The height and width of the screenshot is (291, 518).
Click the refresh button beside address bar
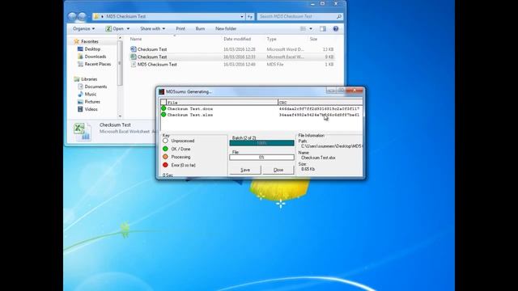pos(250,16)
